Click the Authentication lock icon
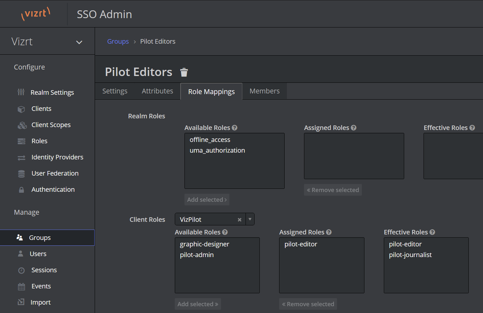Viewport: 483px width, 313px height. click(x=21, y=190)
